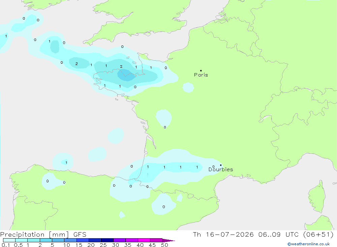Click the "0" value directly left of Dourbies
Viewport: 337px width, 247px height.
[213, 166]
